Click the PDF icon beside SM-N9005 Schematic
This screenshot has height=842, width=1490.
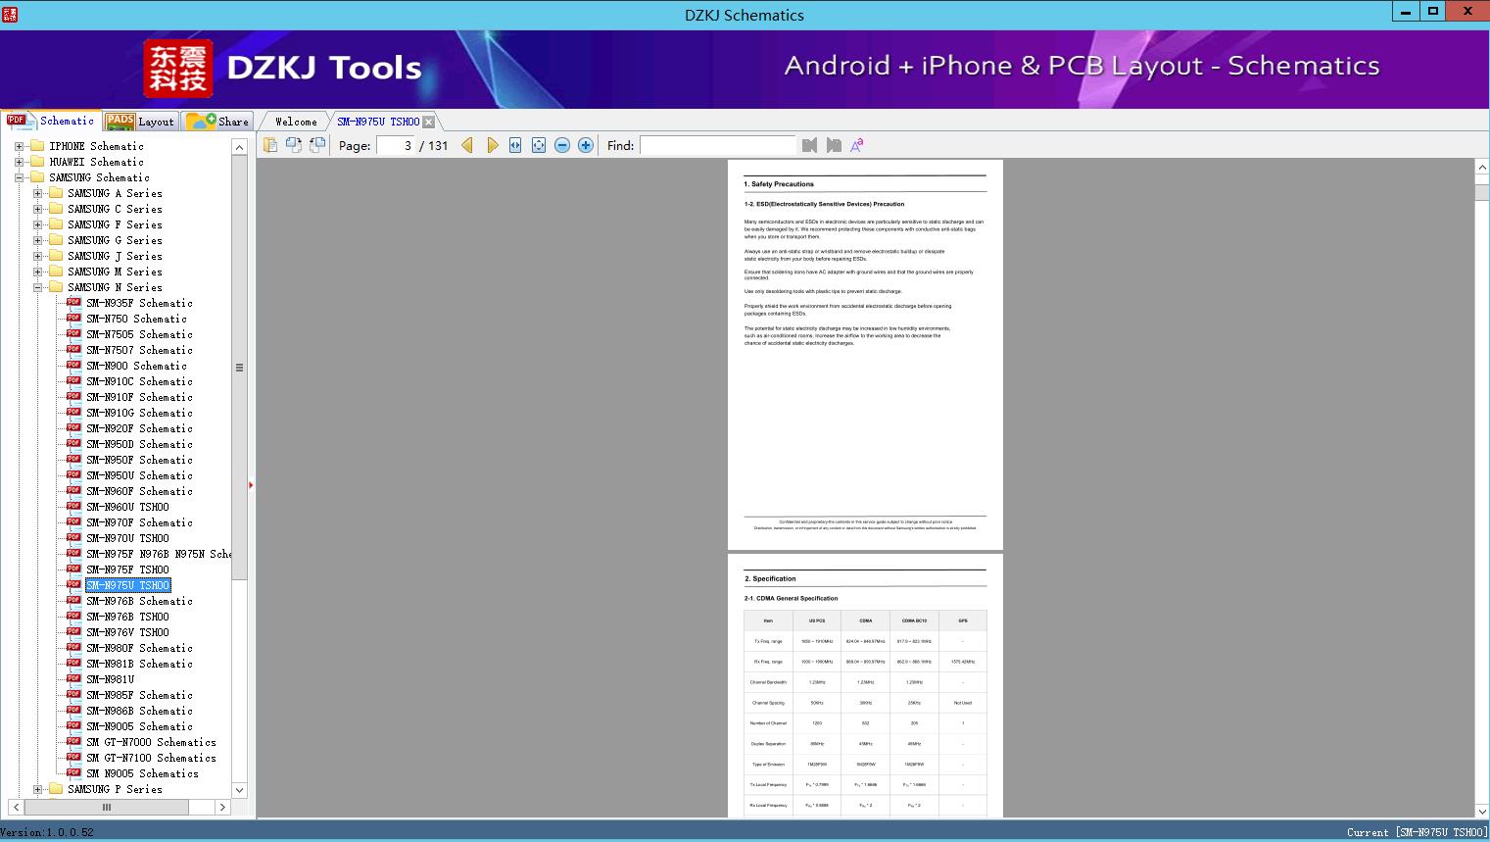click(73, 726)
